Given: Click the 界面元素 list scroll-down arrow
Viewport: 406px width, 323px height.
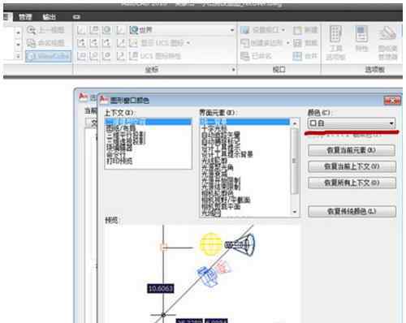Looking at the screenshot, I should 295,212.
